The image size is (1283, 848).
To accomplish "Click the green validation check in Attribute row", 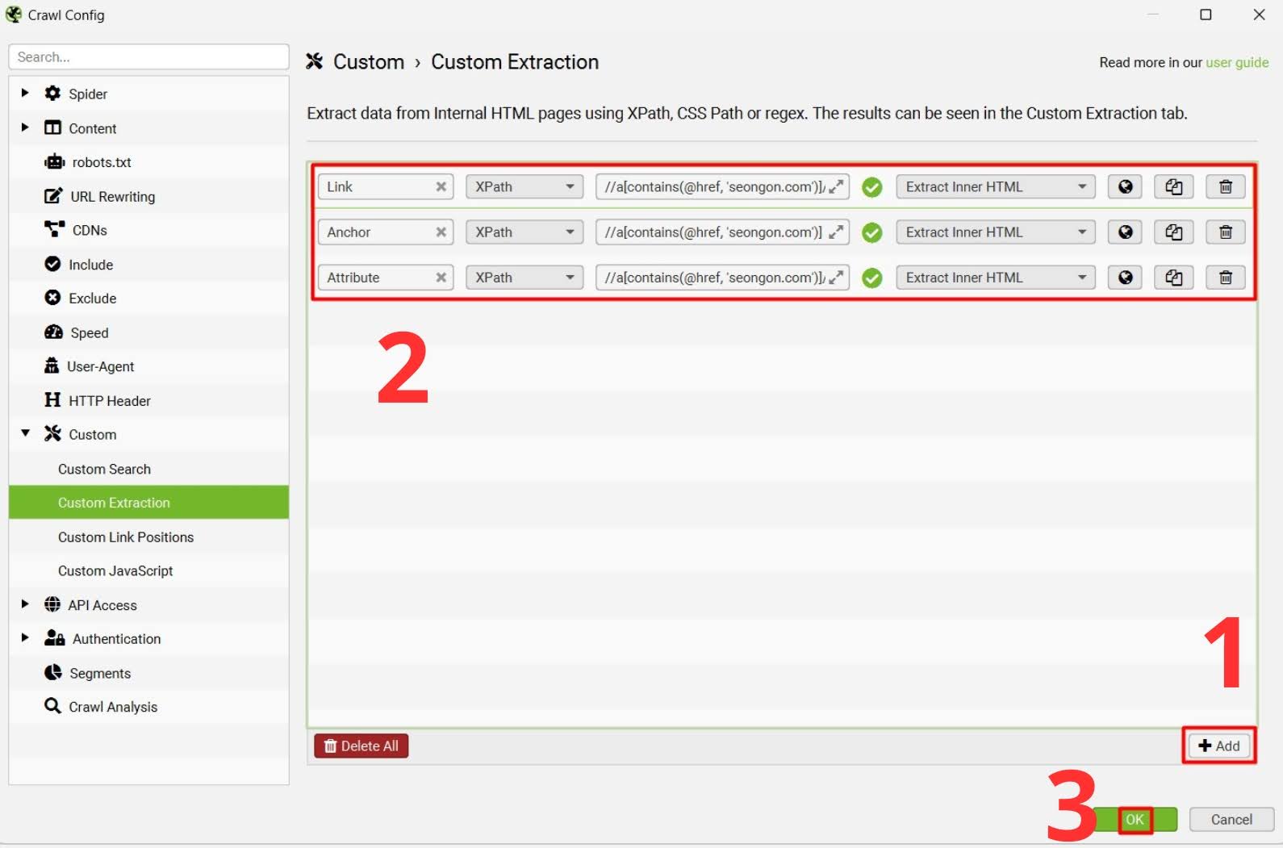I will 872,278.
